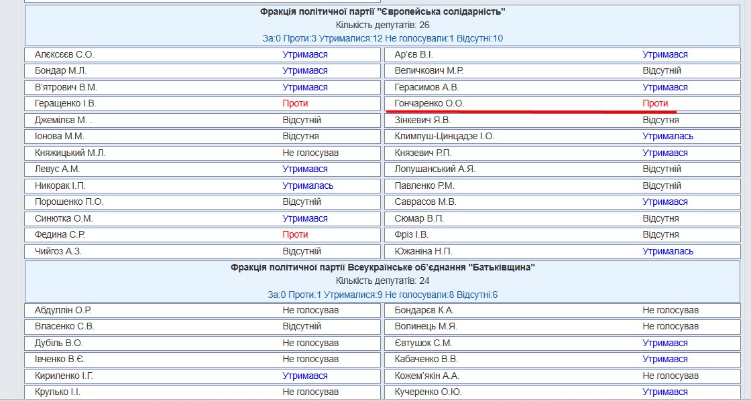The image size is (751, 401).
Task: Click Відсутній status of Порошенко П.О.
Action: (x=302, y=202)
